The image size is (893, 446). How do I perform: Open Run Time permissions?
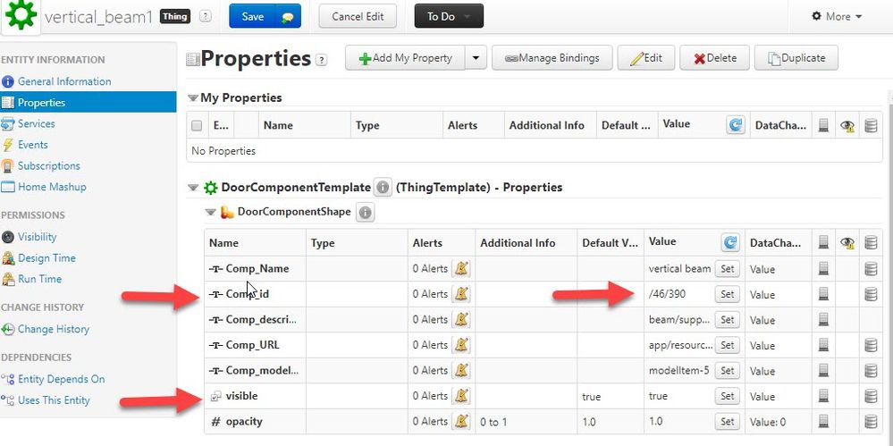[40, 279]
